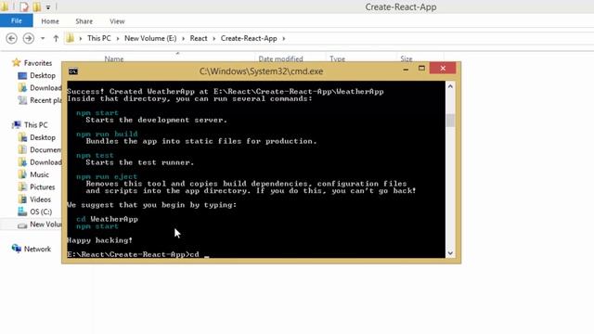Viewport: 594px width, 334px height.
Task: Open Desktop under This PC
Action: click(43, 137)
